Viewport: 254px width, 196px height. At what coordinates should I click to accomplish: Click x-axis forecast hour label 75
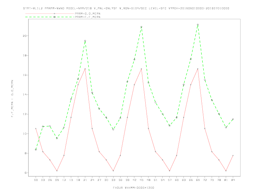click(x=212, y=180)
